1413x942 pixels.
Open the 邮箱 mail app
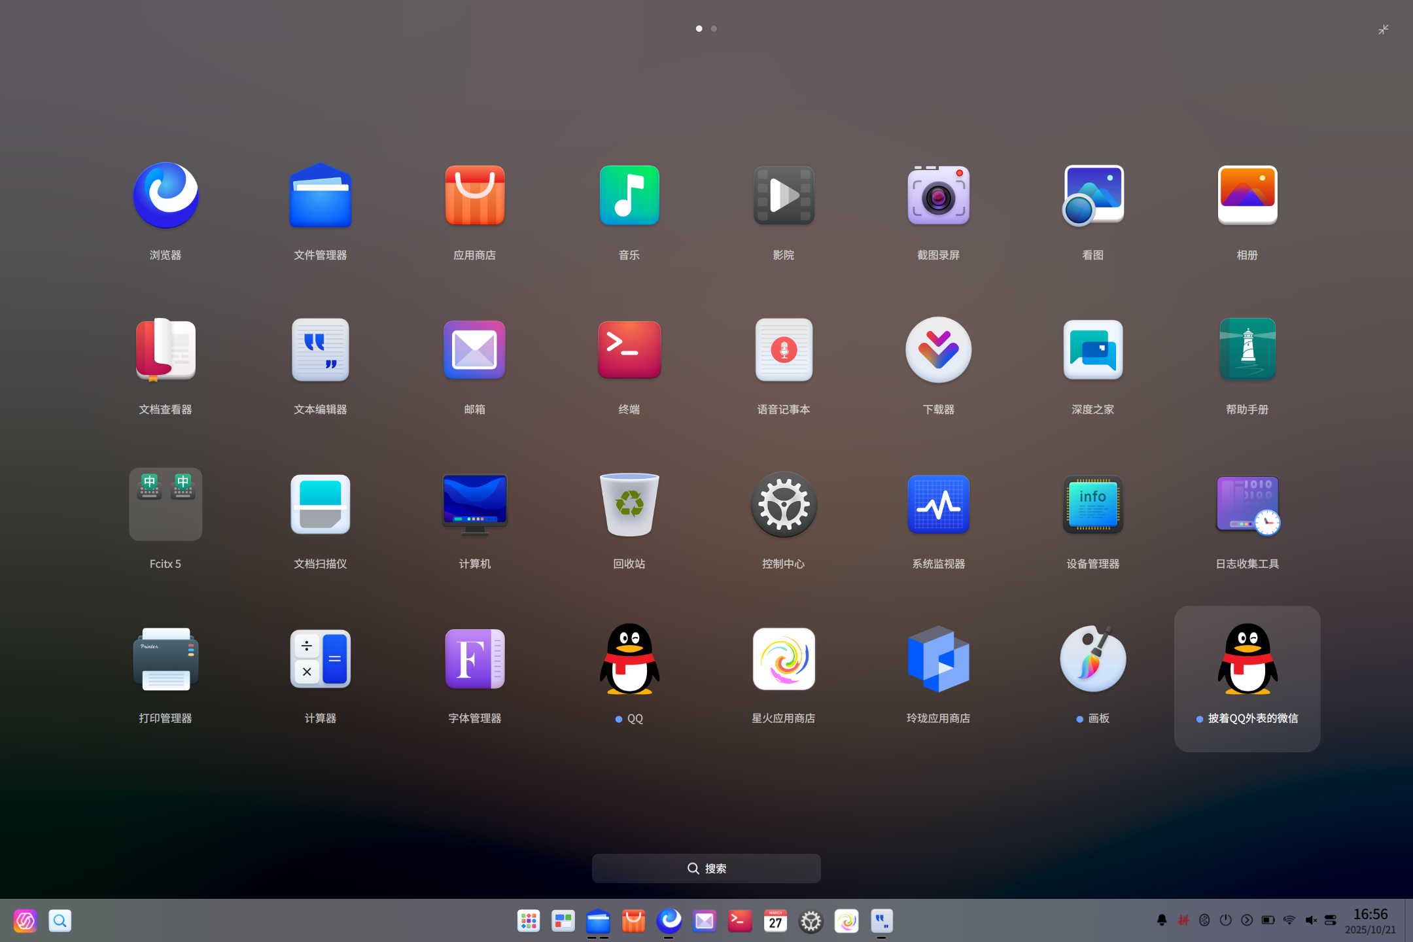pos(475,350)
